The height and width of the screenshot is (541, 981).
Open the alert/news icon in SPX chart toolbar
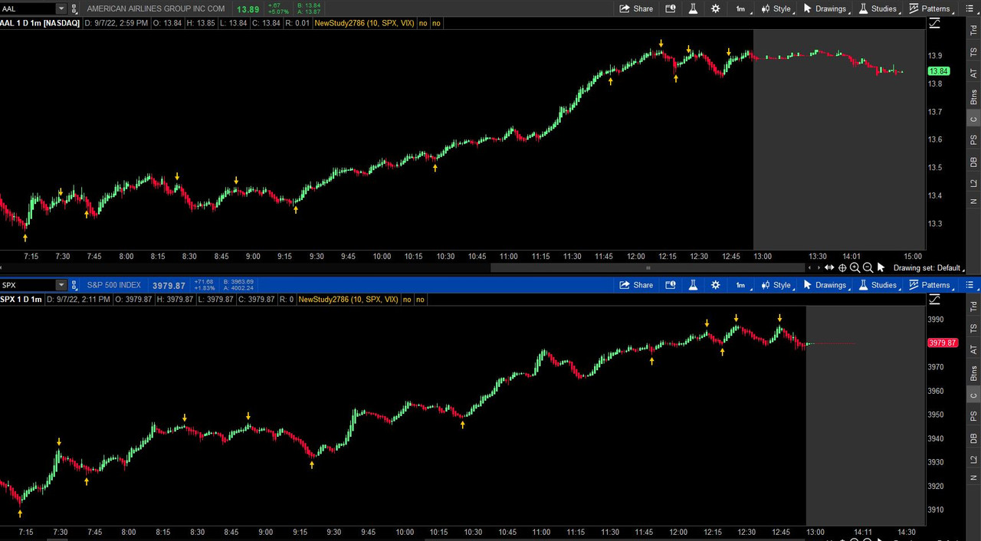point(671,285)
